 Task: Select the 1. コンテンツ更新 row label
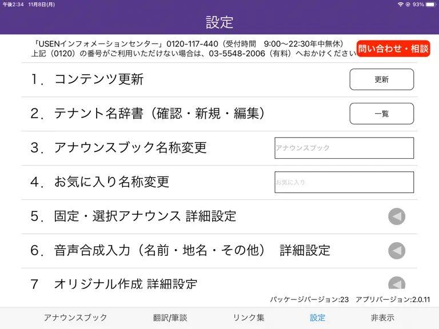coord(87,79)
